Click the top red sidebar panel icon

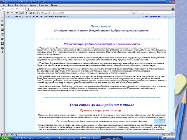click(x=2, y=17)
